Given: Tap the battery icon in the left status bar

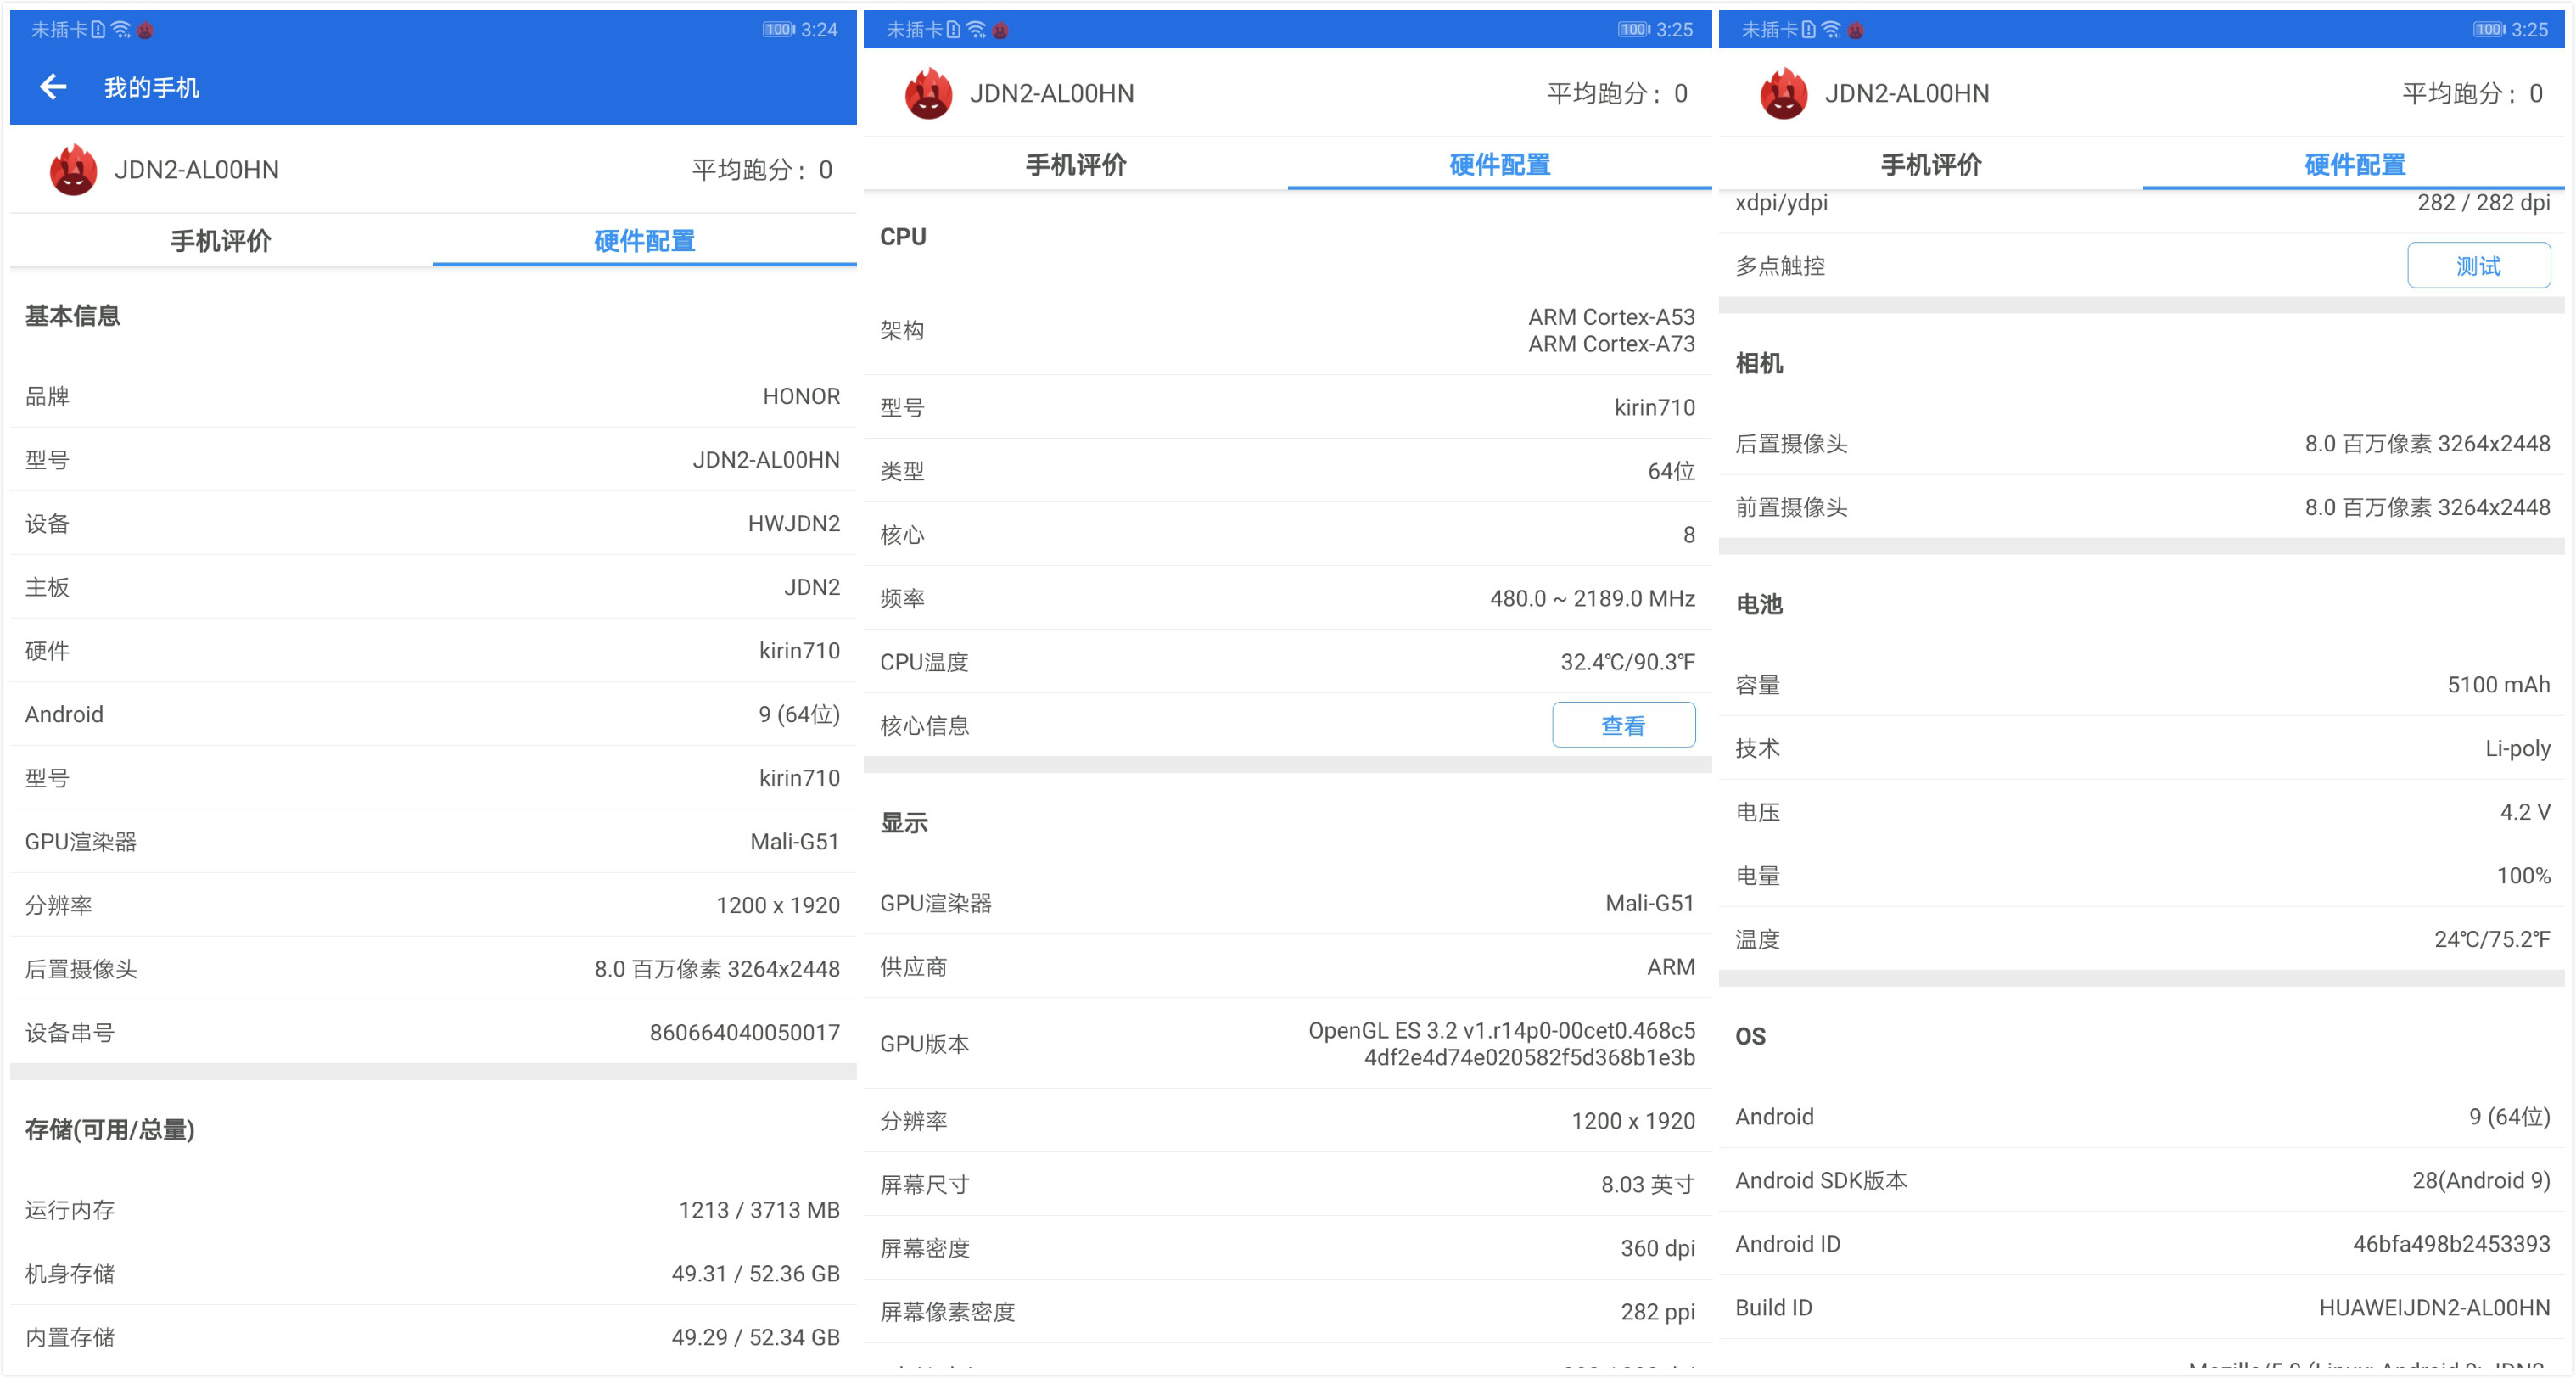Looking at the screenshot, I should pyautogui.click(x=778, y=30).
